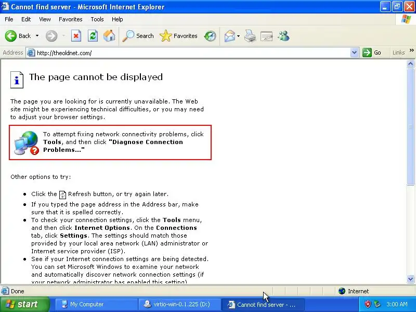The width and height of the screenshot is (416, 312).
Task: Click the inline Refresh icon in list
Action: click(x=62, y=194)
